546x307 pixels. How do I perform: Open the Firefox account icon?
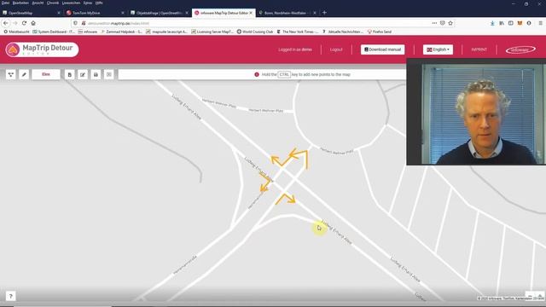click(x=529, y=23)
